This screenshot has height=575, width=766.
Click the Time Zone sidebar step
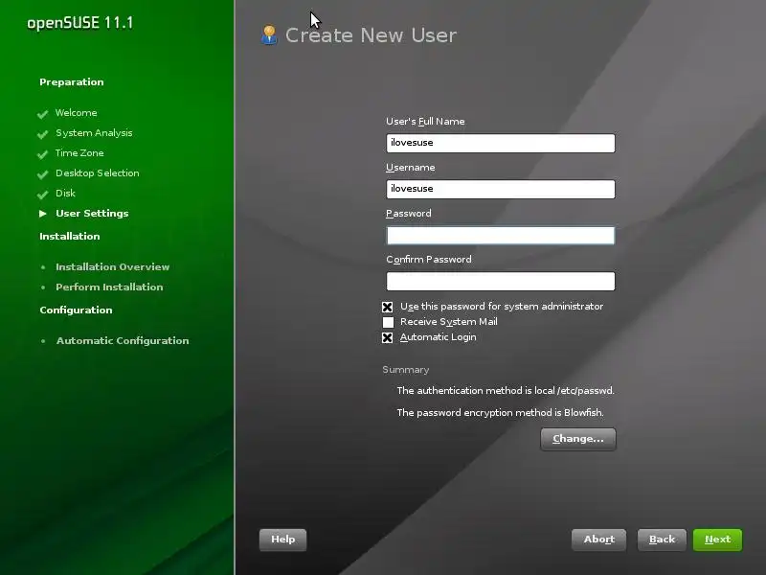79,153
